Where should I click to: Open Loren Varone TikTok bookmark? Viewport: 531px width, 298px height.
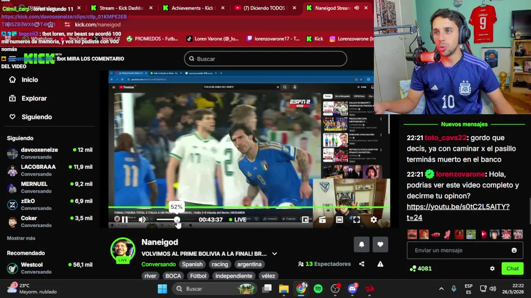pyautogui.click(x=212, y=39)
